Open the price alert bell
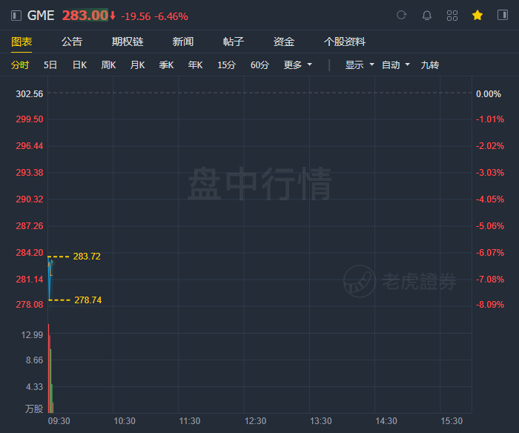This screenshot has height=433, width=519. [427, 16]
